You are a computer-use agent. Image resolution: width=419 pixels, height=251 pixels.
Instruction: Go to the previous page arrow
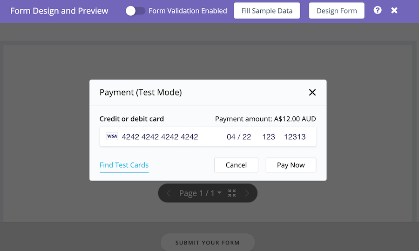169,193
